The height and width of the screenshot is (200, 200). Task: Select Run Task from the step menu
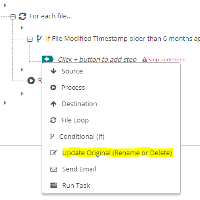pos(111,185)
